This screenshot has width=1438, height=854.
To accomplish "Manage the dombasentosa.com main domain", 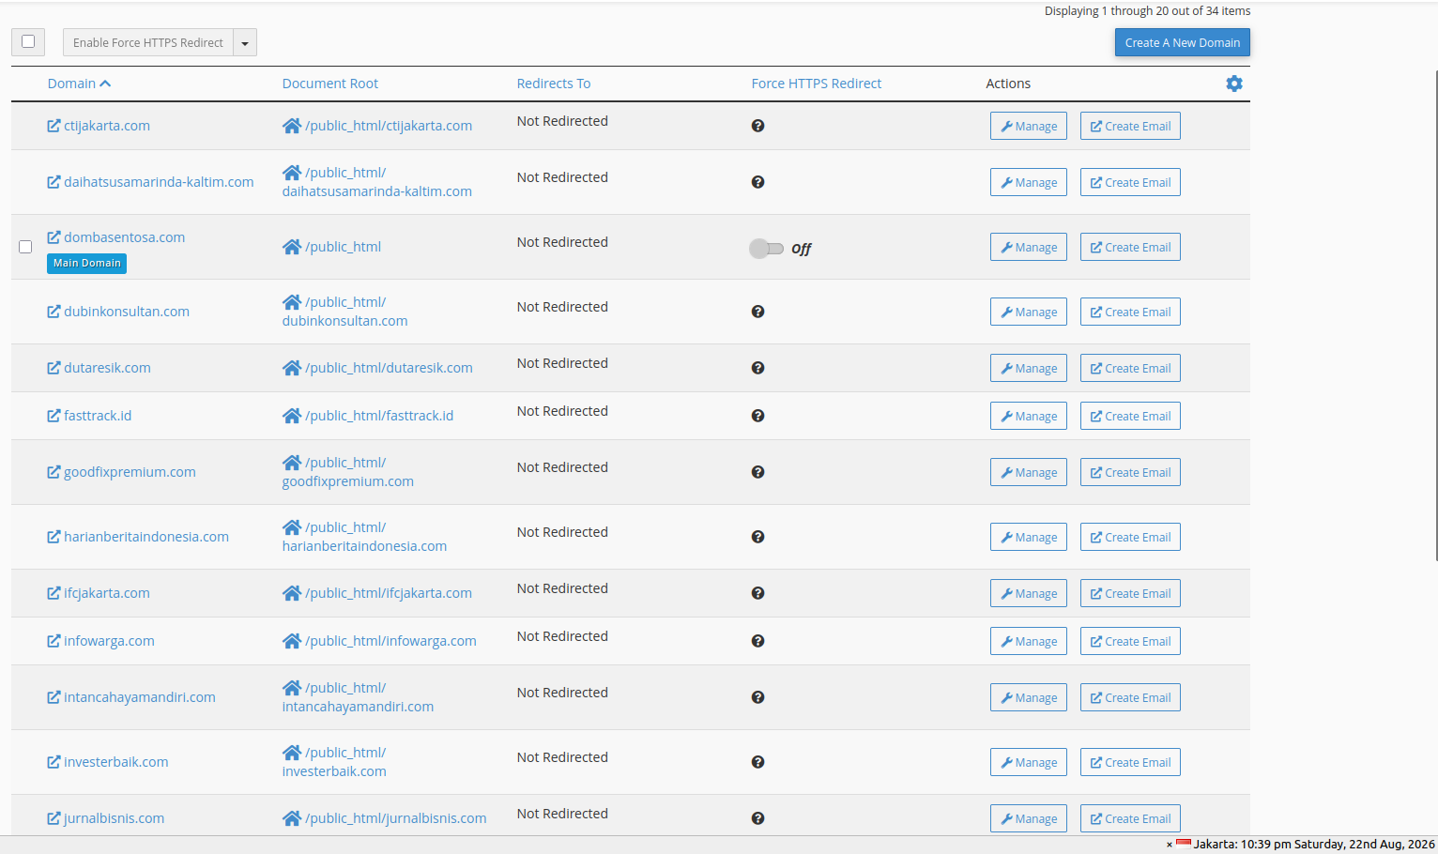I will click(x=1029, y=247).
